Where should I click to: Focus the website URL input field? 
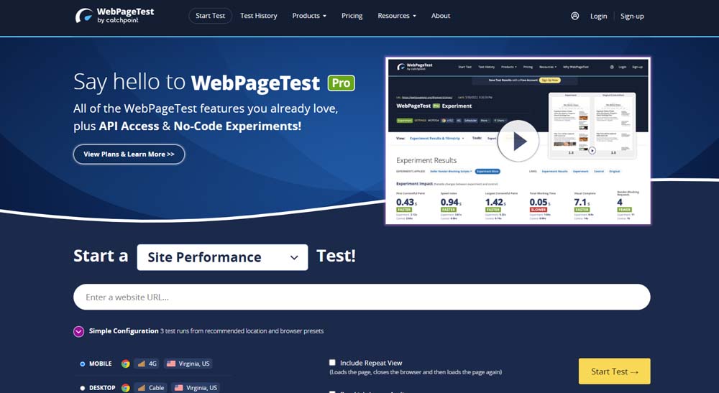[x=362, y=297]
